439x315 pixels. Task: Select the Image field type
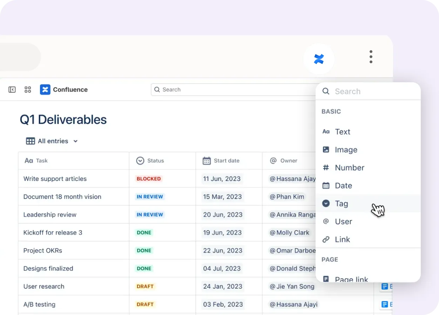(368, 150)
